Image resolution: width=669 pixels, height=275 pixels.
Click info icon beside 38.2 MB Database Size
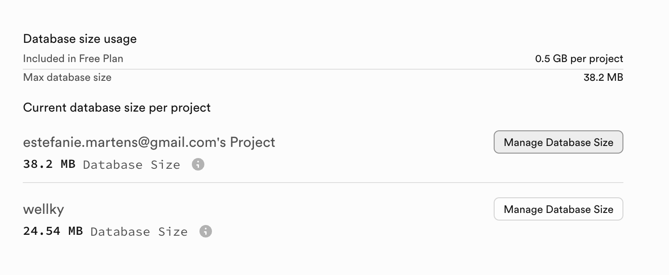tap(198, 165)
